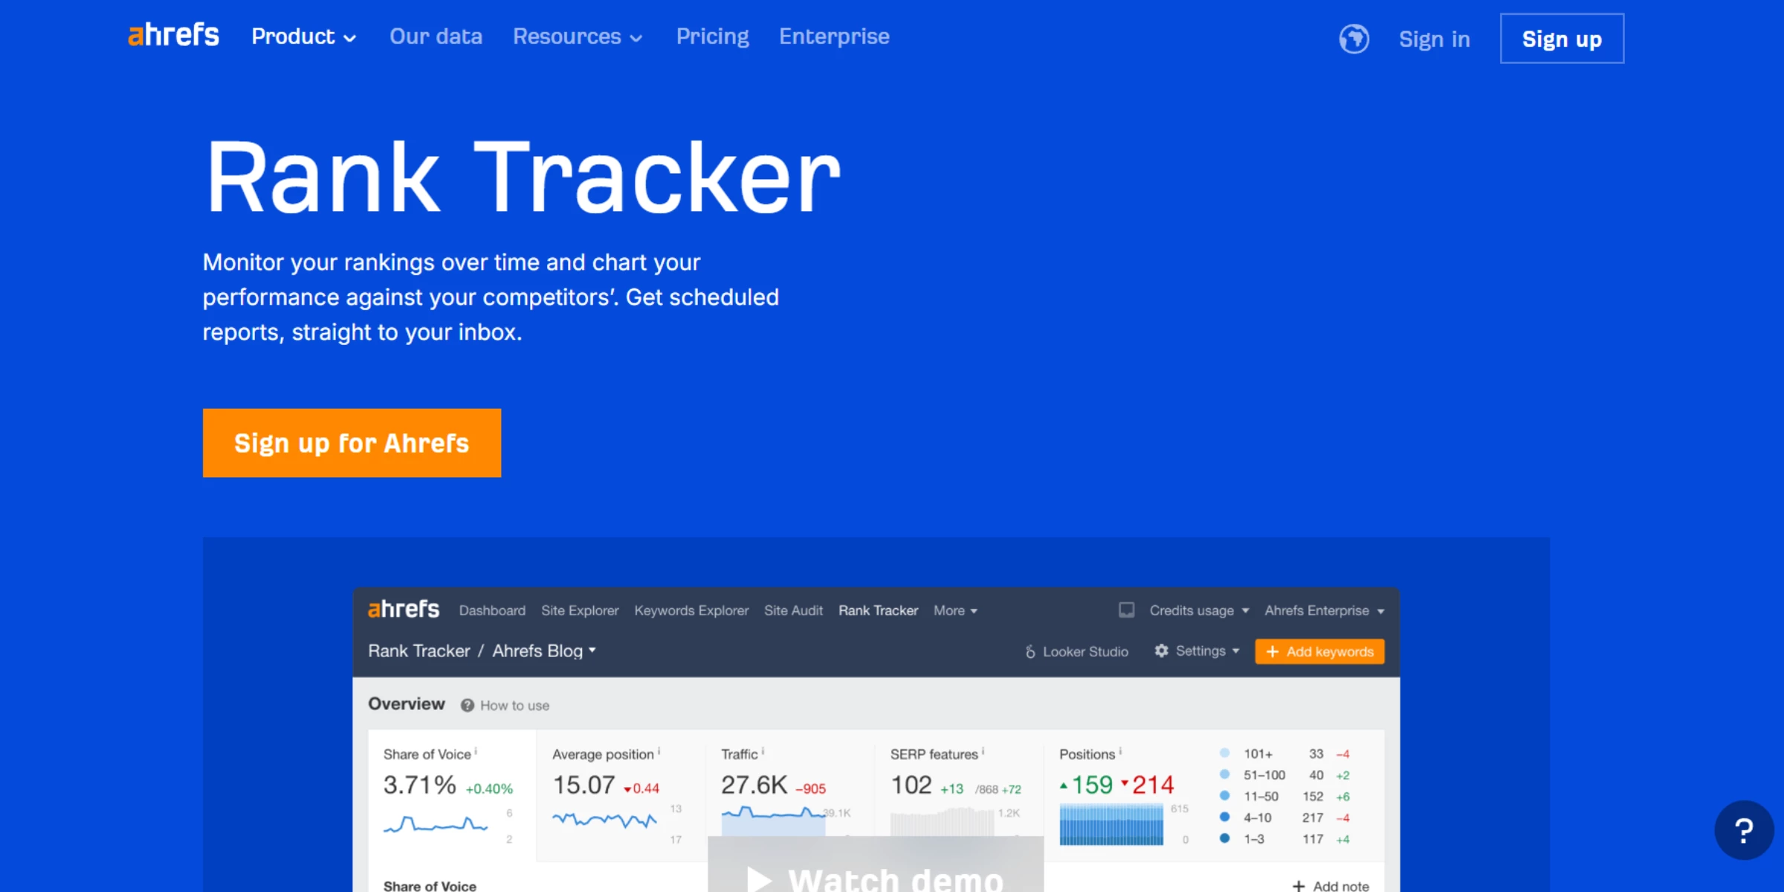
Task: Click the notifications monitor icon
Action: click(1126, 610)
